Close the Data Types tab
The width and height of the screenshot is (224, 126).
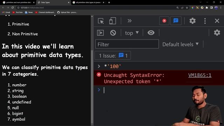tap(69, 2)
